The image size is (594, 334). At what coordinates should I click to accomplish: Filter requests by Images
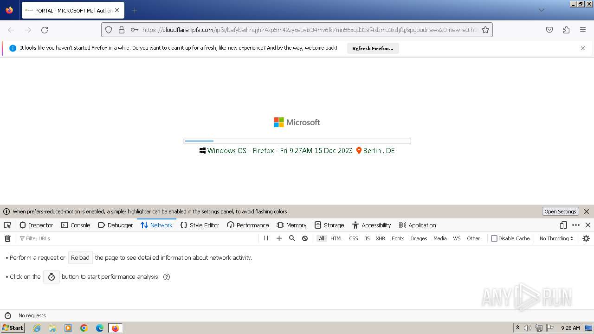pos(419,238)
